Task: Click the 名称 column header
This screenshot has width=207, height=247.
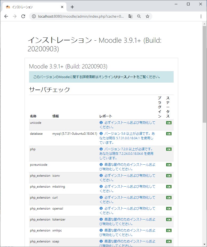Action: click(x=33, y=116)
